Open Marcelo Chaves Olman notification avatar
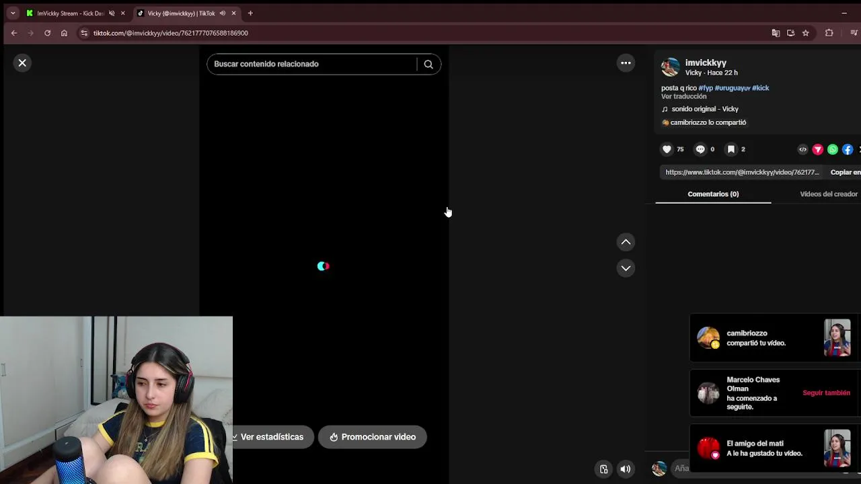Image resolution: width=861 pixels, height=484 pixels. tap(708, 393)
